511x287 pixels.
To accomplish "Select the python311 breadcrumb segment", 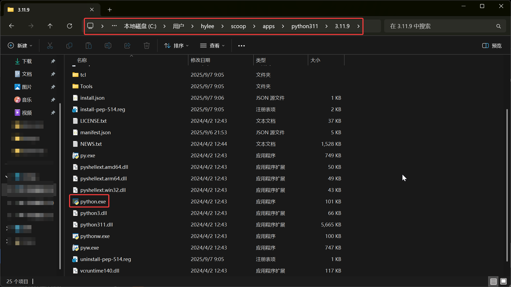I will [x=305, y=26].
